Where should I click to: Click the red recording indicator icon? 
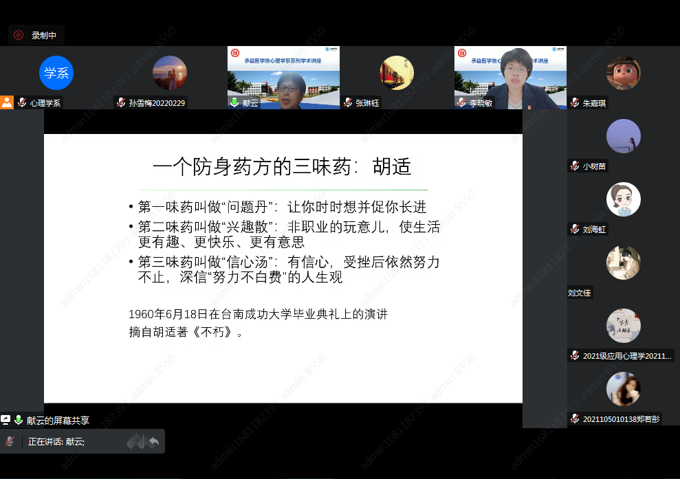tap(19, 35)
